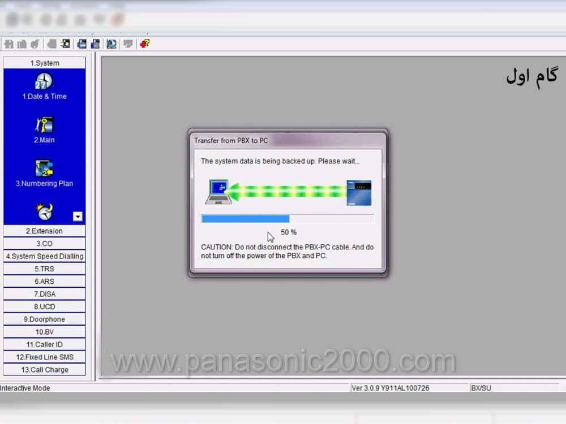Select the 11.Caller ID menu item

coord(44,344)
